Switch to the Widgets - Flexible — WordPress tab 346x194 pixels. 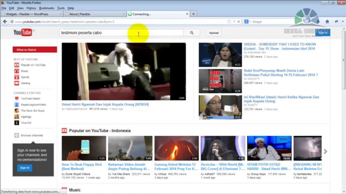tap(32, 14)
